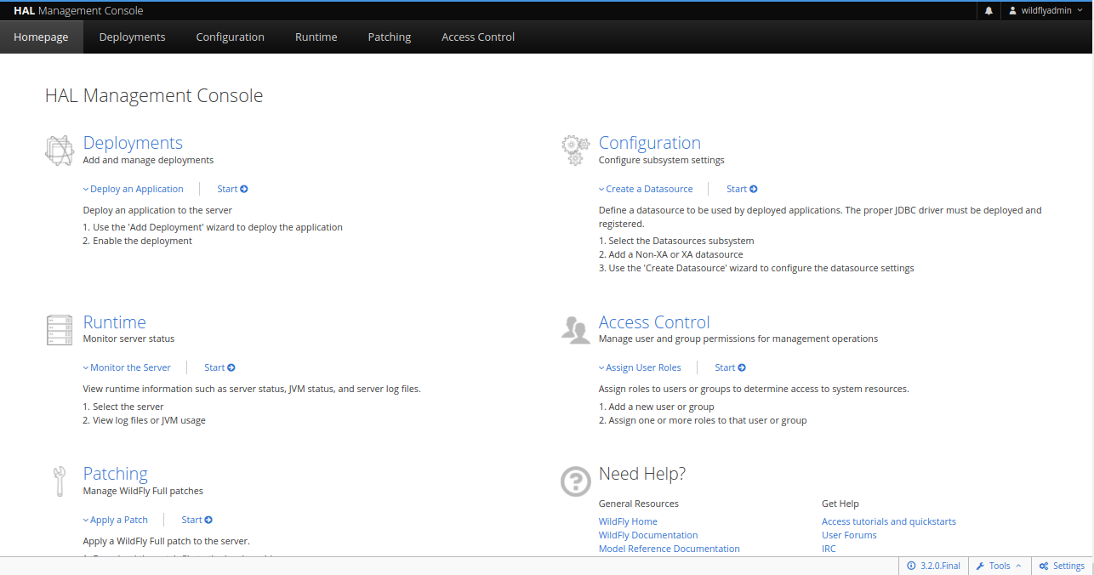Click the 'Get Help' label

[840, 504]
